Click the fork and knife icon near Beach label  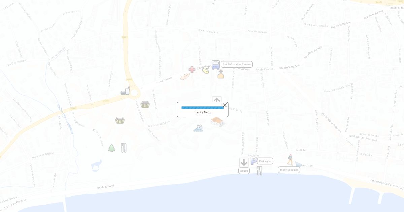click(x=259, y=170)
